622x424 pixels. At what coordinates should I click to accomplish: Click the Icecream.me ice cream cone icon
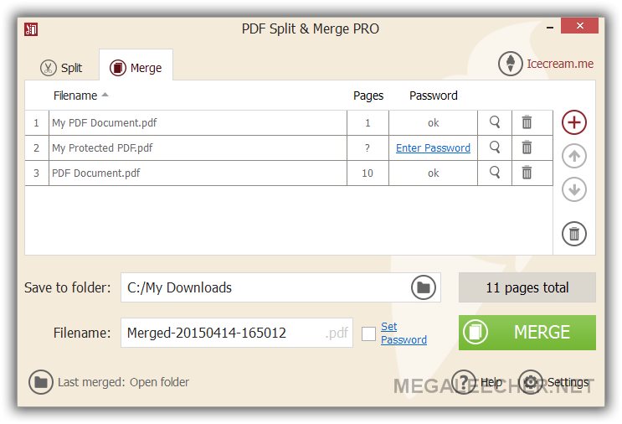point(511,64)
